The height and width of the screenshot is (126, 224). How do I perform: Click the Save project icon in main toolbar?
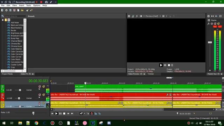(x=10, y=10)
